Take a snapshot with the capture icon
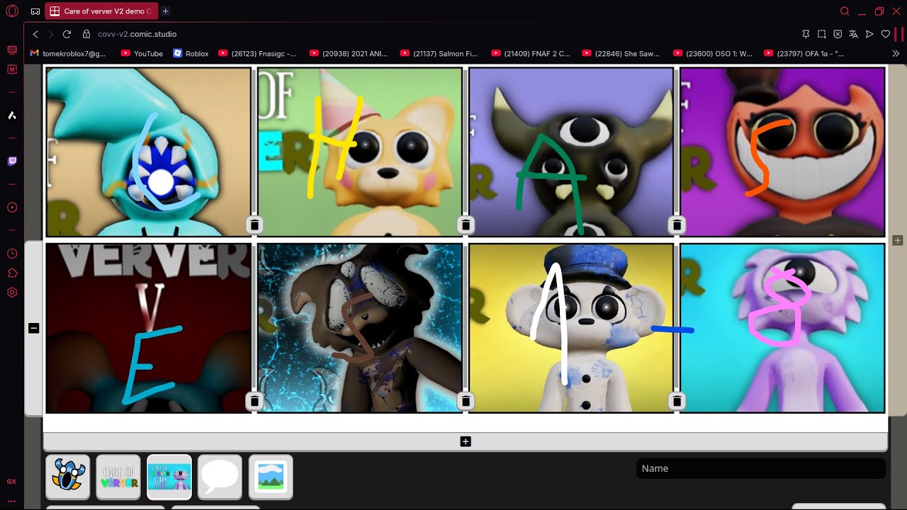Image resolution: width=907 pixels, height=510 pixels. (x=821, y=34)
